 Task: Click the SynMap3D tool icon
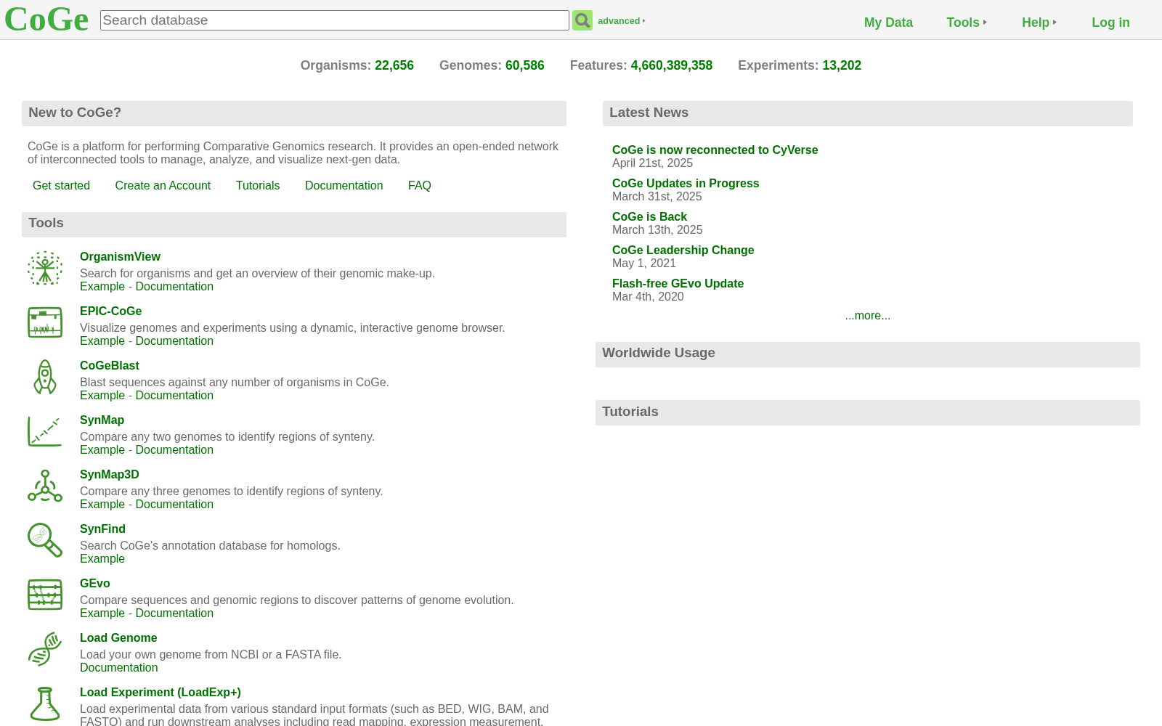click(x=45, y=486)
